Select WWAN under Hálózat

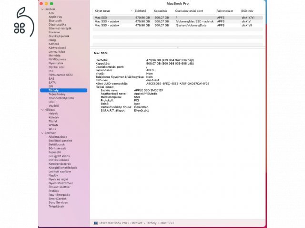pos(53,125)
